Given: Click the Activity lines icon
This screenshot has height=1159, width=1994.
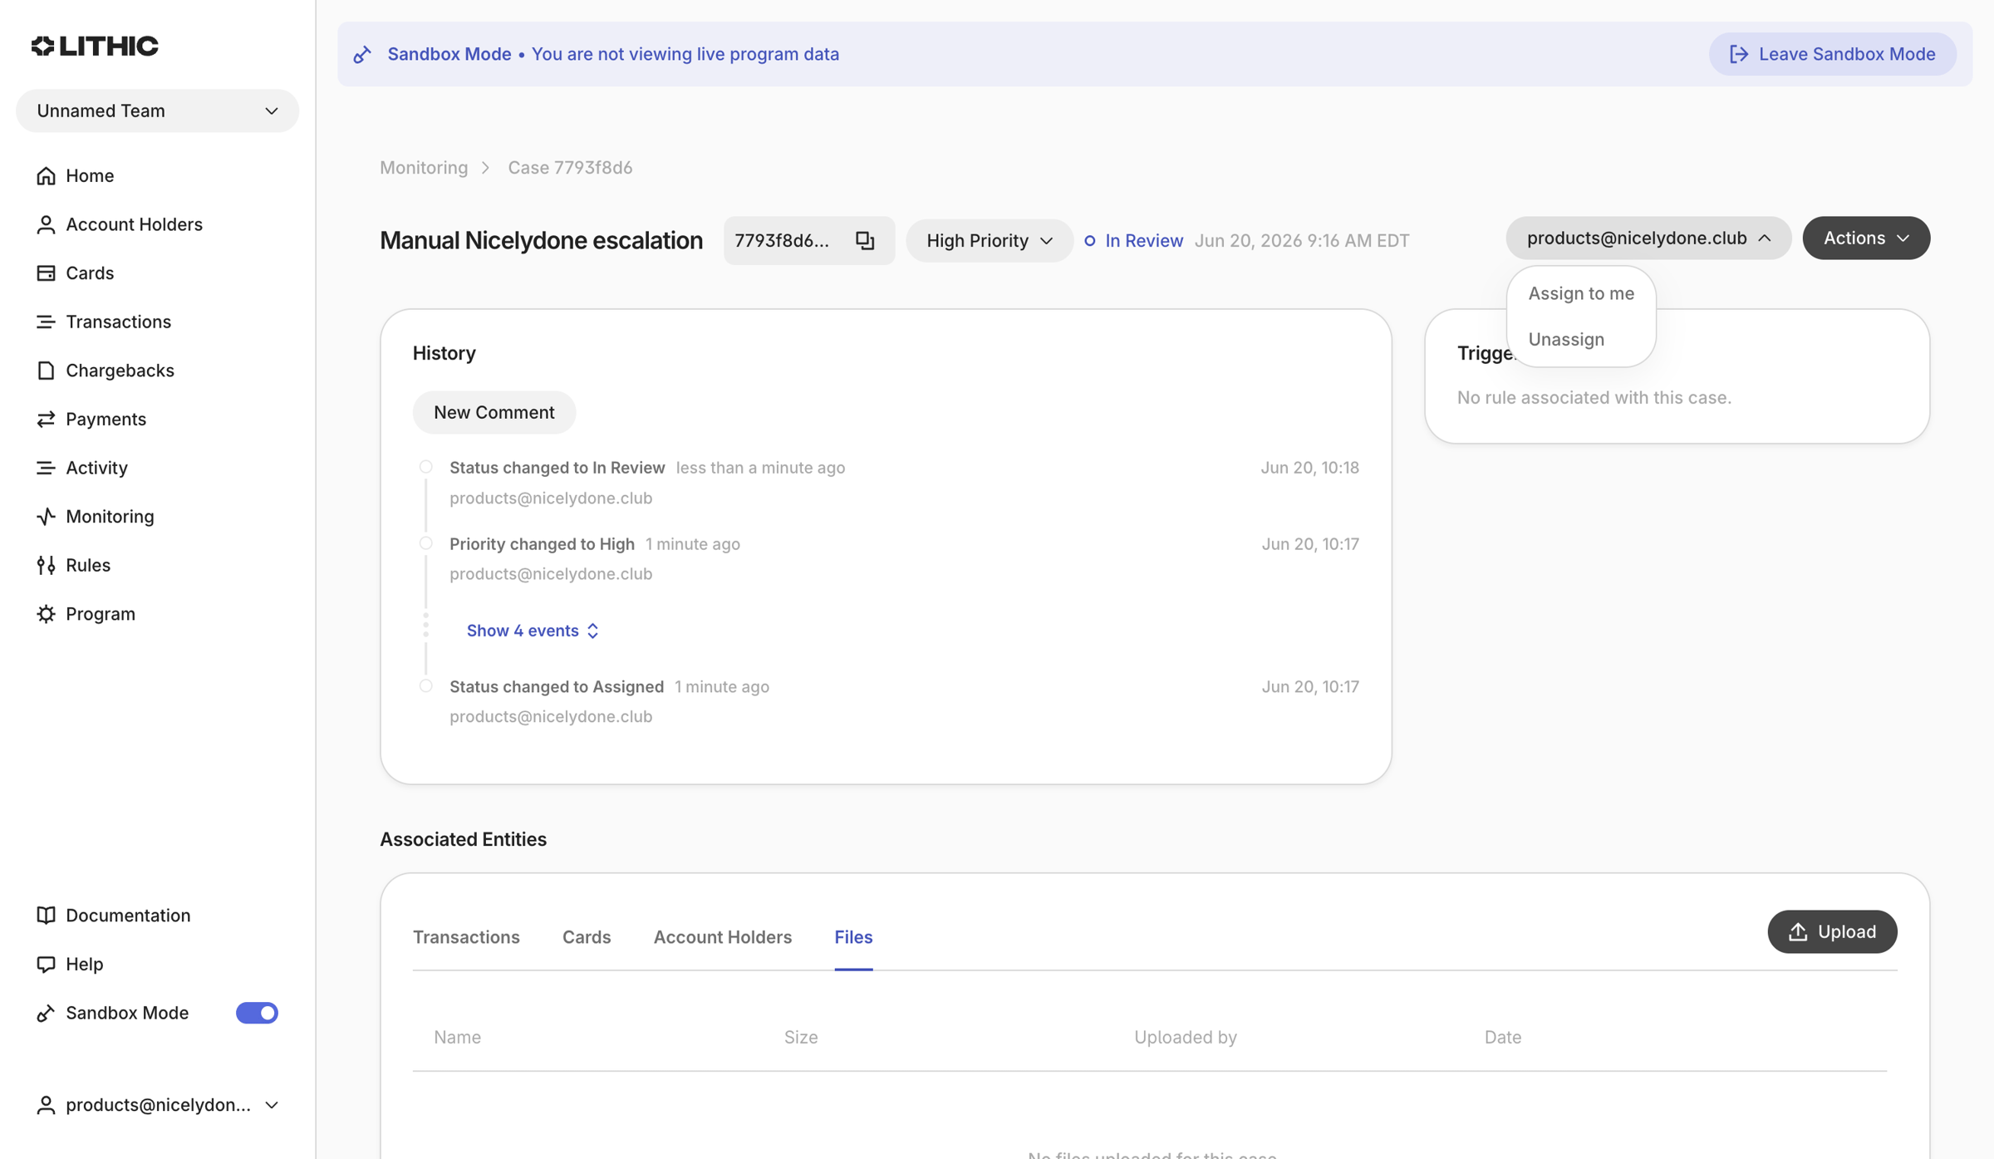Looking at the screenshot, I should click(x=46, y=468).
